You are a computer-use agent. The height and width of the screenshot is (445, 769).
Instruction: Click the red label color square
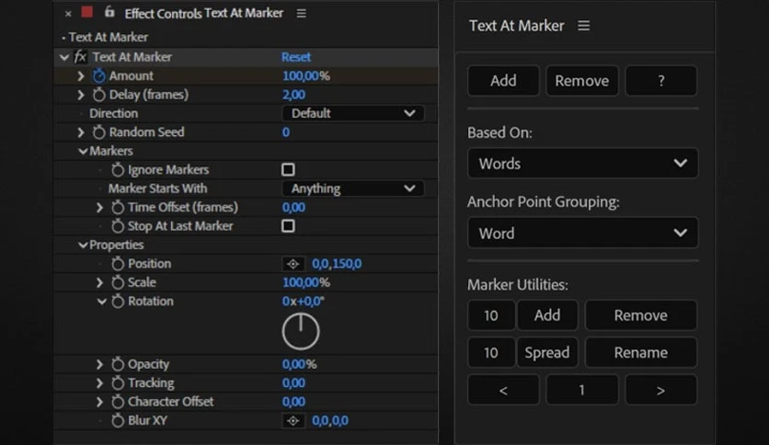(x=87, y=12)
